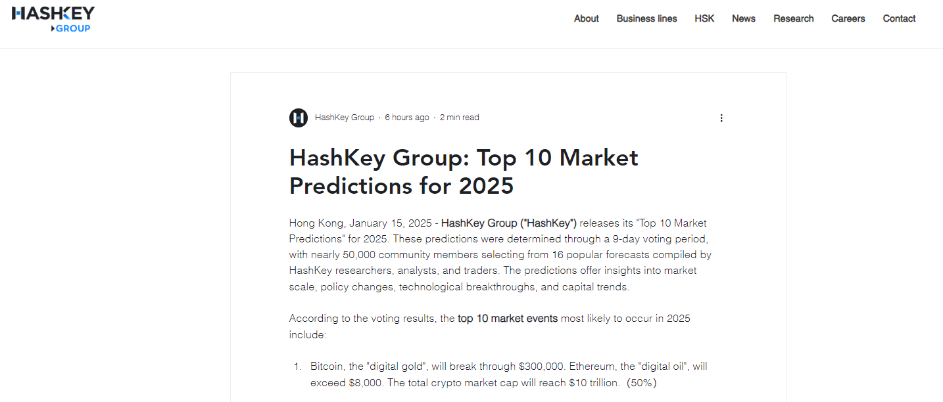Click the HashKey Group author avatar

(x=299, y=118)
